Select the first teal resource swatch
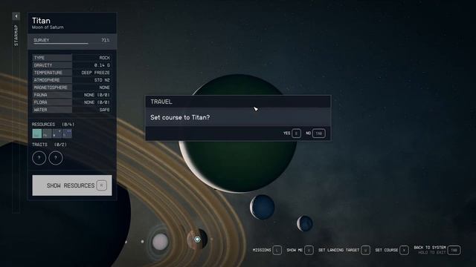 37,133
